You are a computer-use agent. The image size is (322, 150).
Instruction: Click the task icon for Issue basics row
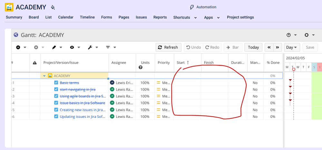tap(56, 103)
